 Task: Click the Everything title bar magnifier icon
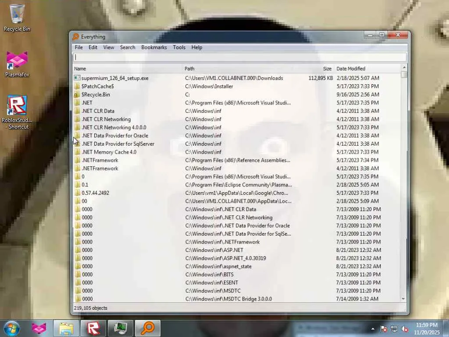pyautogui.click(x=75, y=37)
